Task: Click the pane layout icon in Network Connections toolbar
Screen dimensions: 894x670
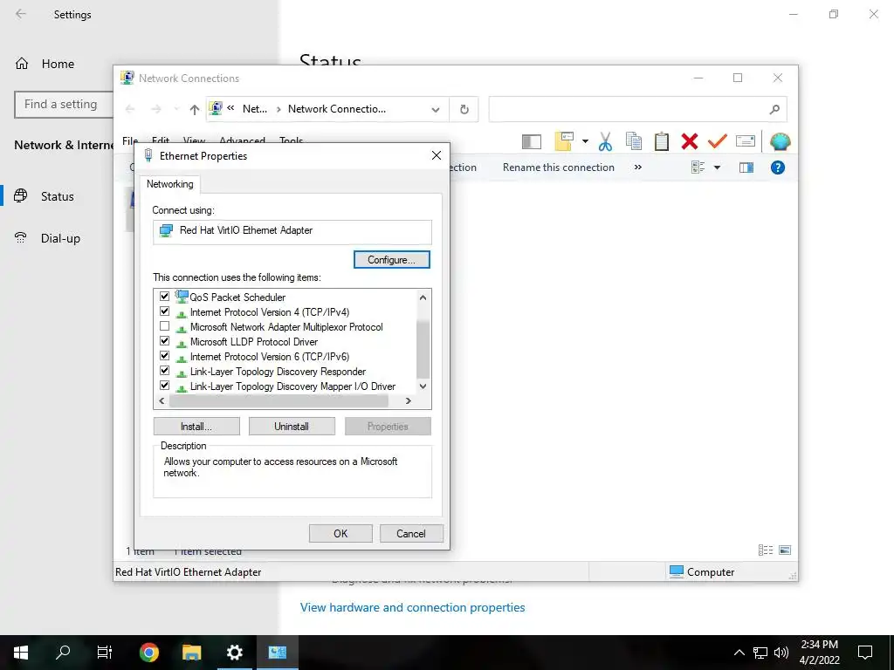Action: tap(532, 141)
